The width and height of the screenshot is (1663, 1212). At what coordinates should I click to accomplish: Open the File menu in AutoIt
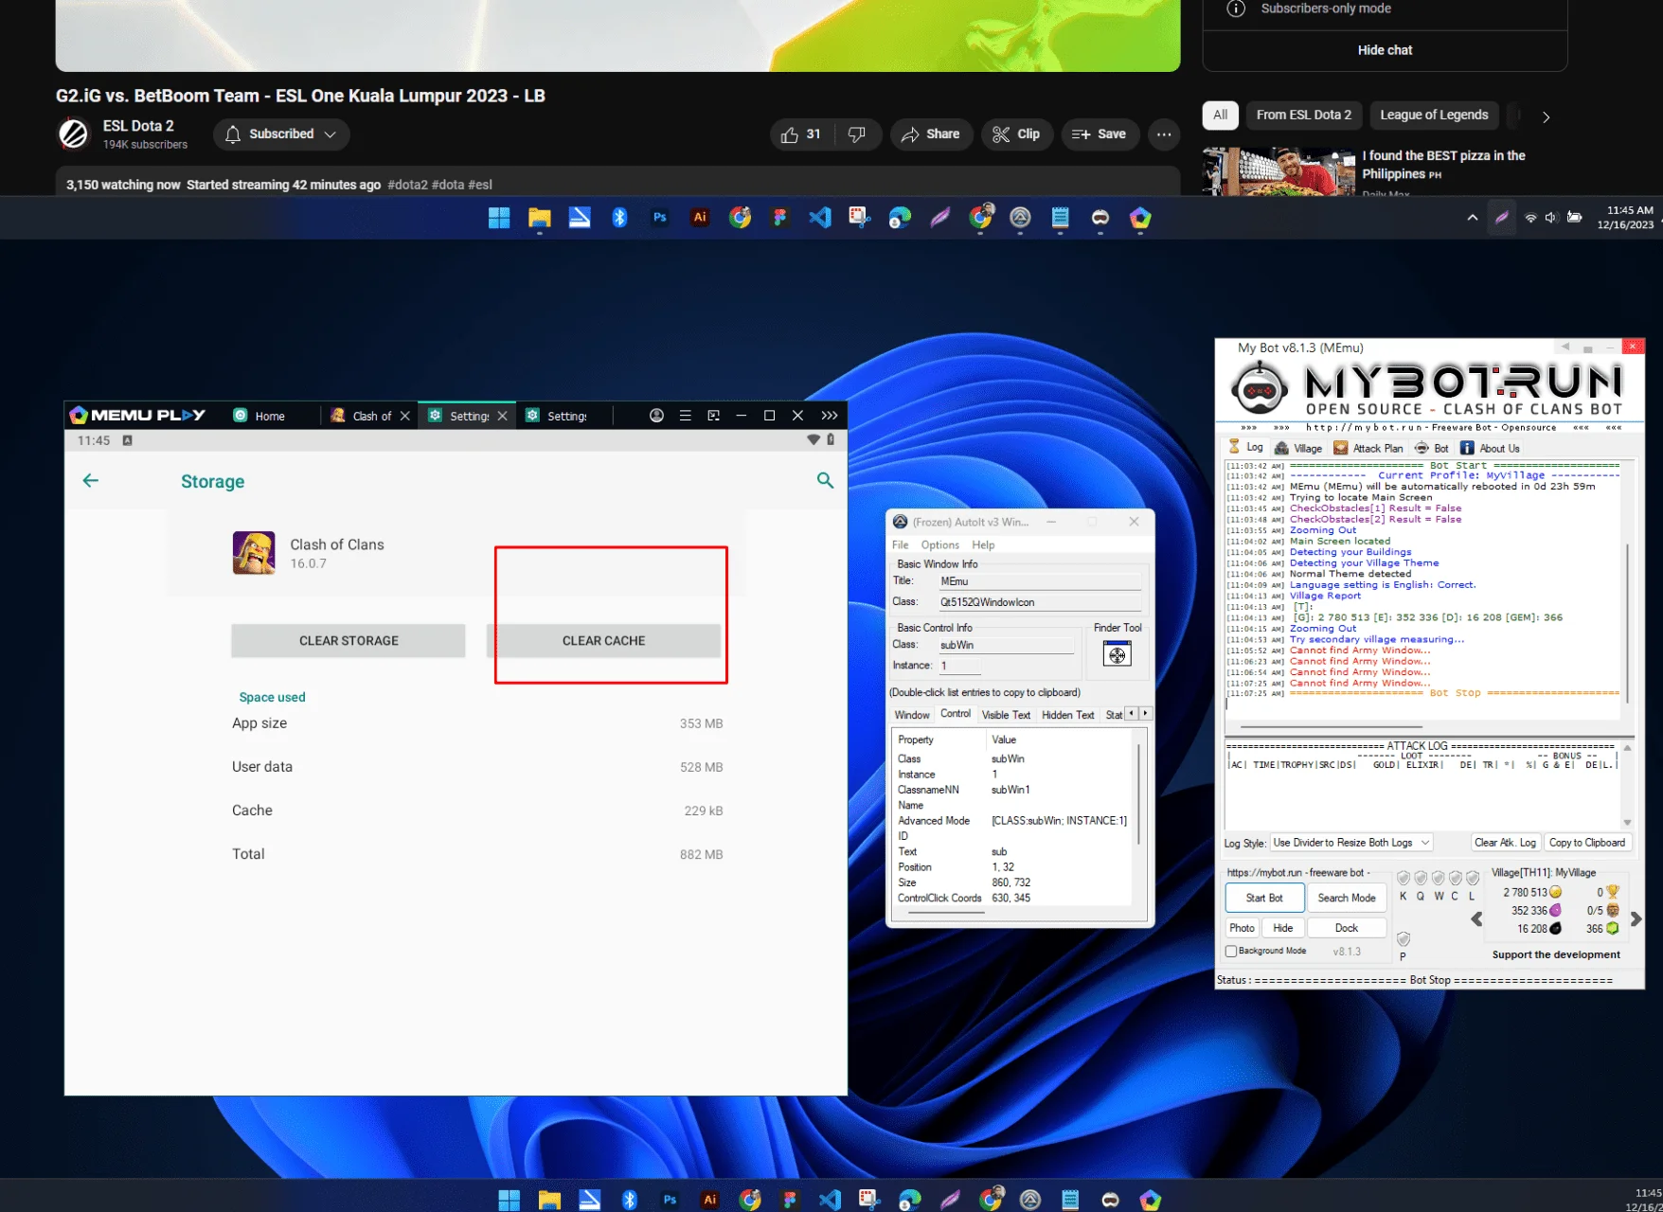900,545
